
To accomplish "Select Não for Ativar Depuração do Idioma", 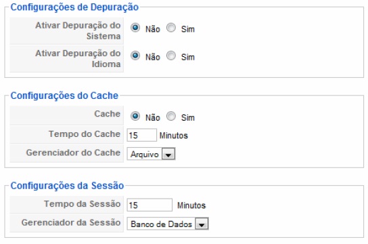I will (135, 56).
